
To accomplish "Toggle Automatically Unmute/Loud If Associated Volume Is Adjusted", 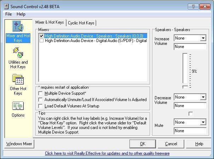I will (x=41, y=100).
